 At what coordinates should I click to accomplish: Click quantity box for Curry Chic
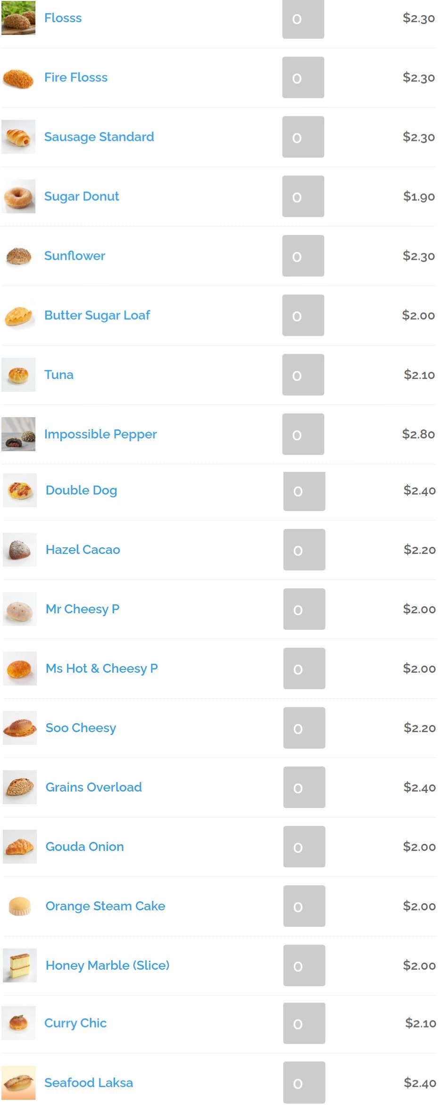click(304, 1023)
